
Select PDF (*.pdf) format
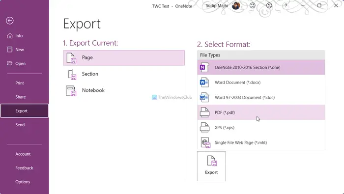(261, 112)
